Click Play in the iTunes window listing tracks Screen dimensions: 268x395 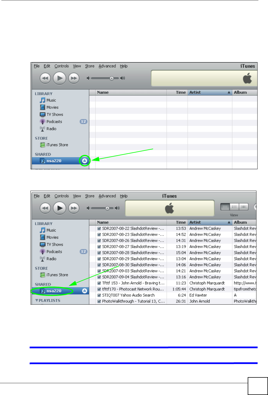pos(60,208)
